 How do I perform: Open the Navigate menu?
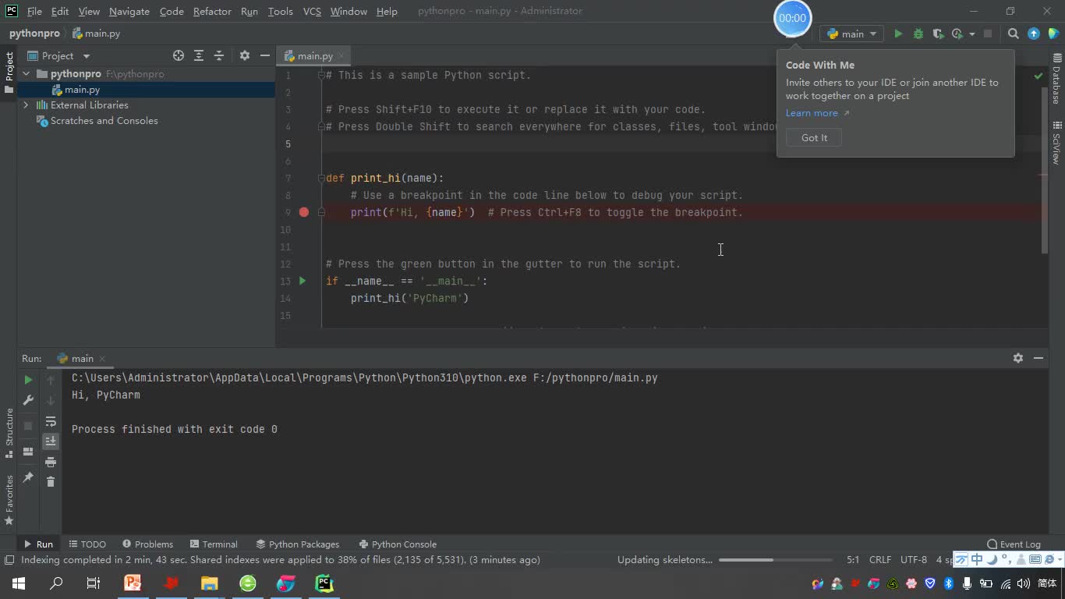129,11
